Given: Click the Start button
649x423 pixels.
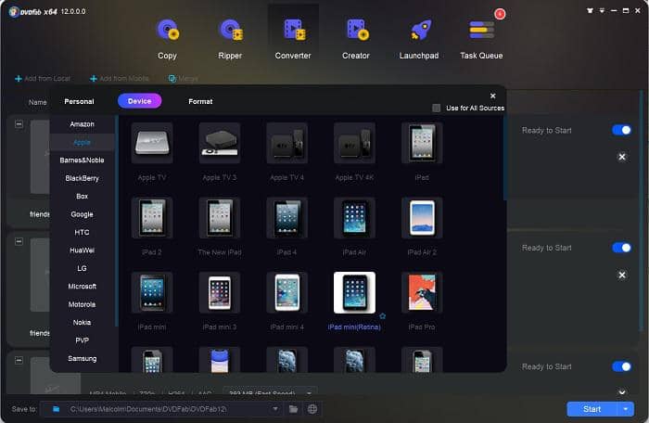Looking at the screenshot, I should pos(592,409).
